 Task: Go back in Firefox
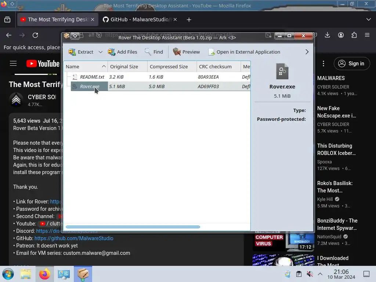point(9,35)
